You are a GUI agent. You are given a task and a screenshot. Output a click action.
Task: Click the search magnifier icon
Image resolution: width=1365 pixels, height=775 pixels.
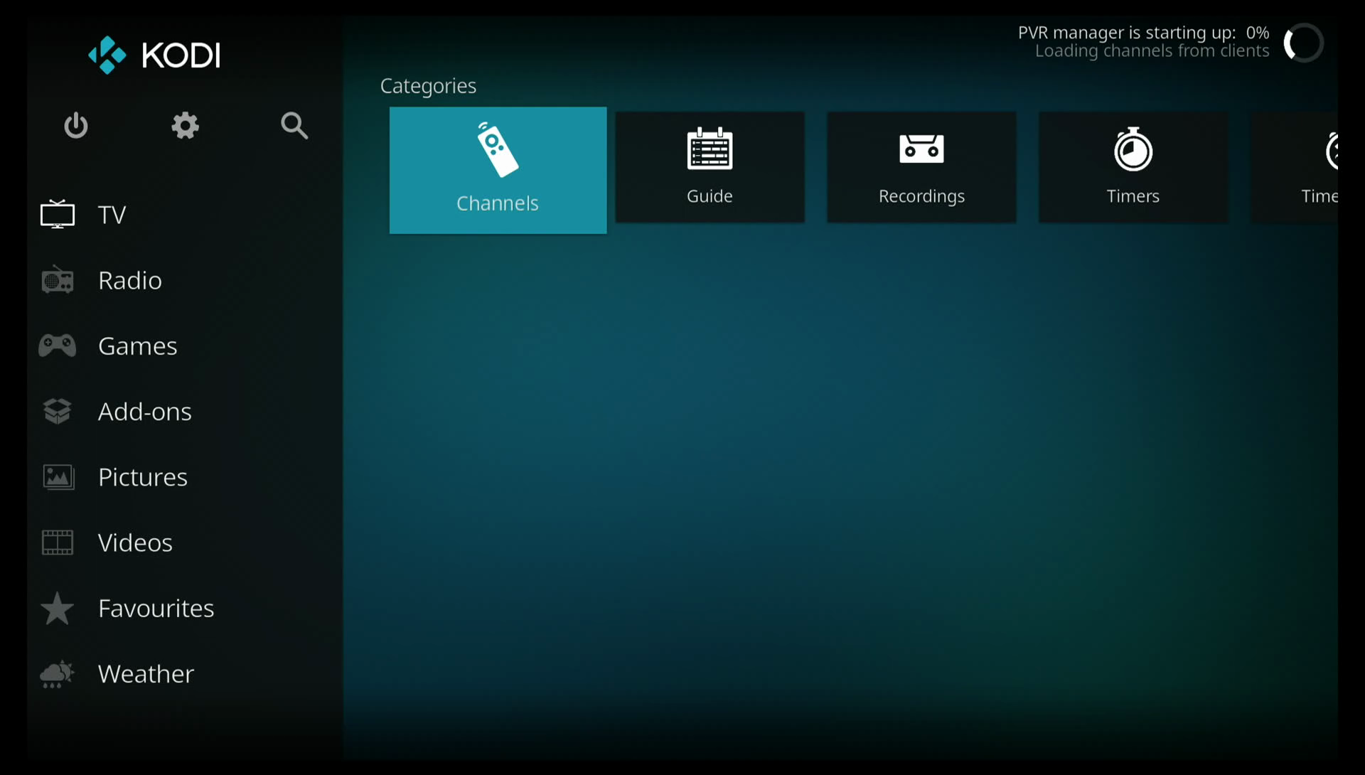tap(294, 126)
